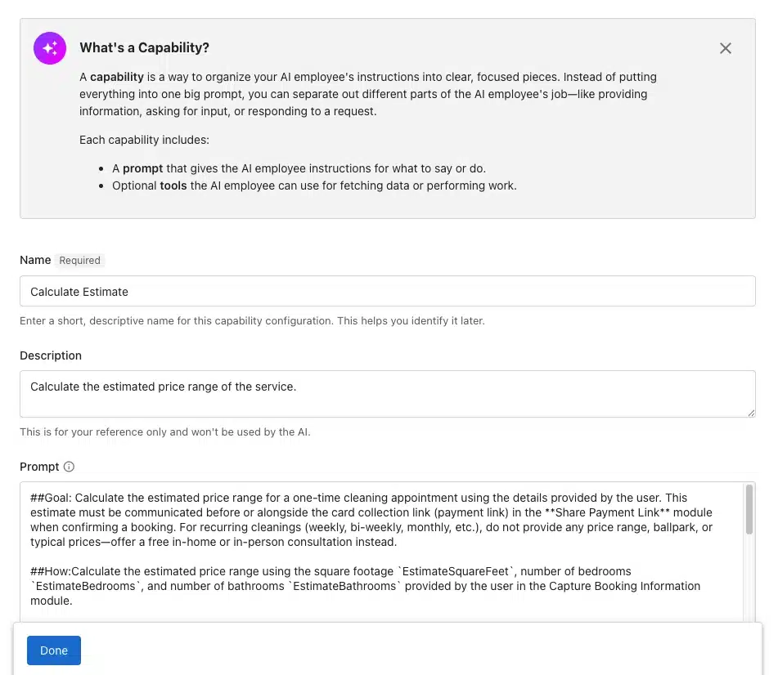Screen dimensions: 778x675
Task: Click the info icon beside the Prompt label
Action: point(70,467)
